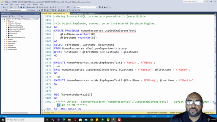
Task: Click the Display Estimated Execution Plan icon
Action: [42, 10]
